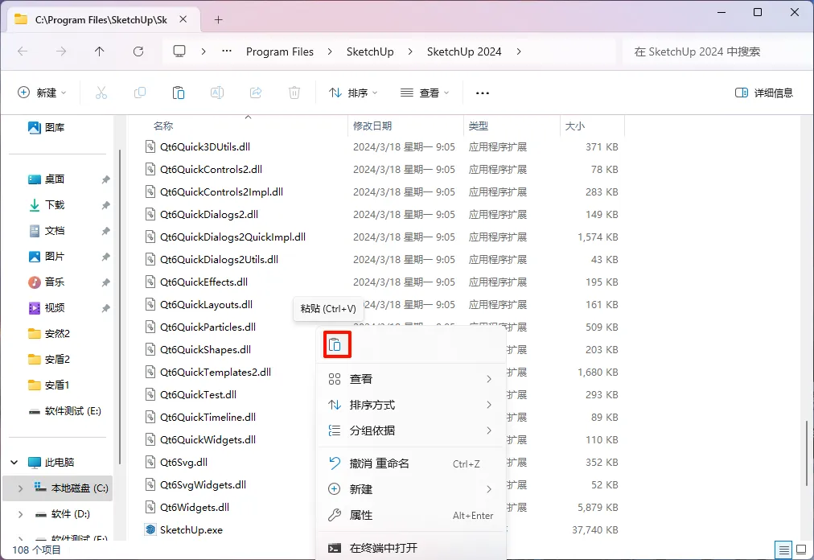This screenshot has width=814, height=560.
Task: Open New (新建) submenu in context menu
Action: point(411,489)
